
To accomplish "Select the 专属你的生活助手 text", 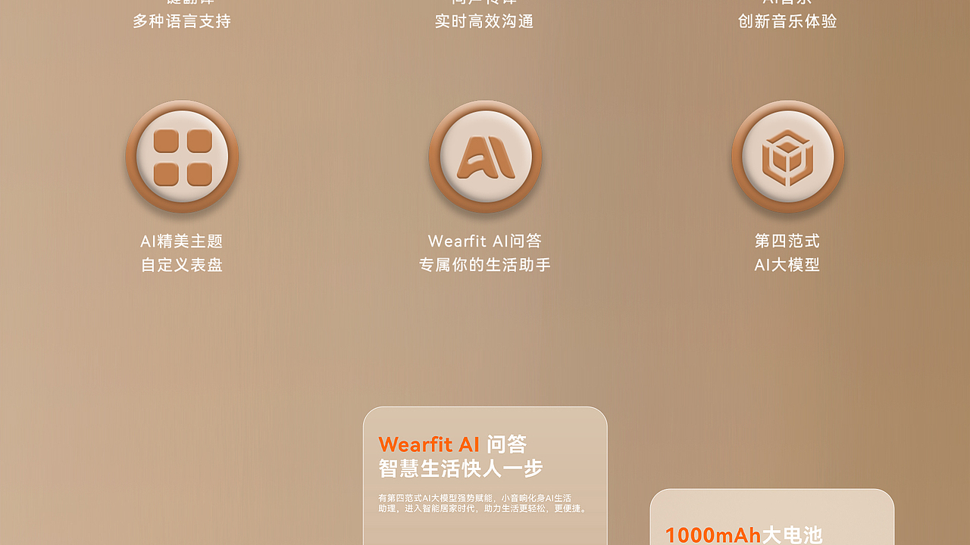I will tap(485, 265).
